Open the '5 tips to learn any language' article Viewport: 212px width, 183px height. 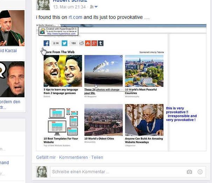pos(61,91)
